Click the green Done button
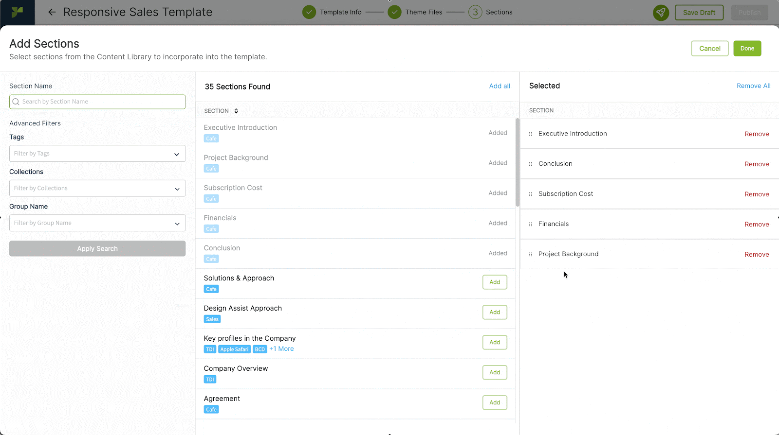Viewport: 779px width, 435px height. [747, 49]
